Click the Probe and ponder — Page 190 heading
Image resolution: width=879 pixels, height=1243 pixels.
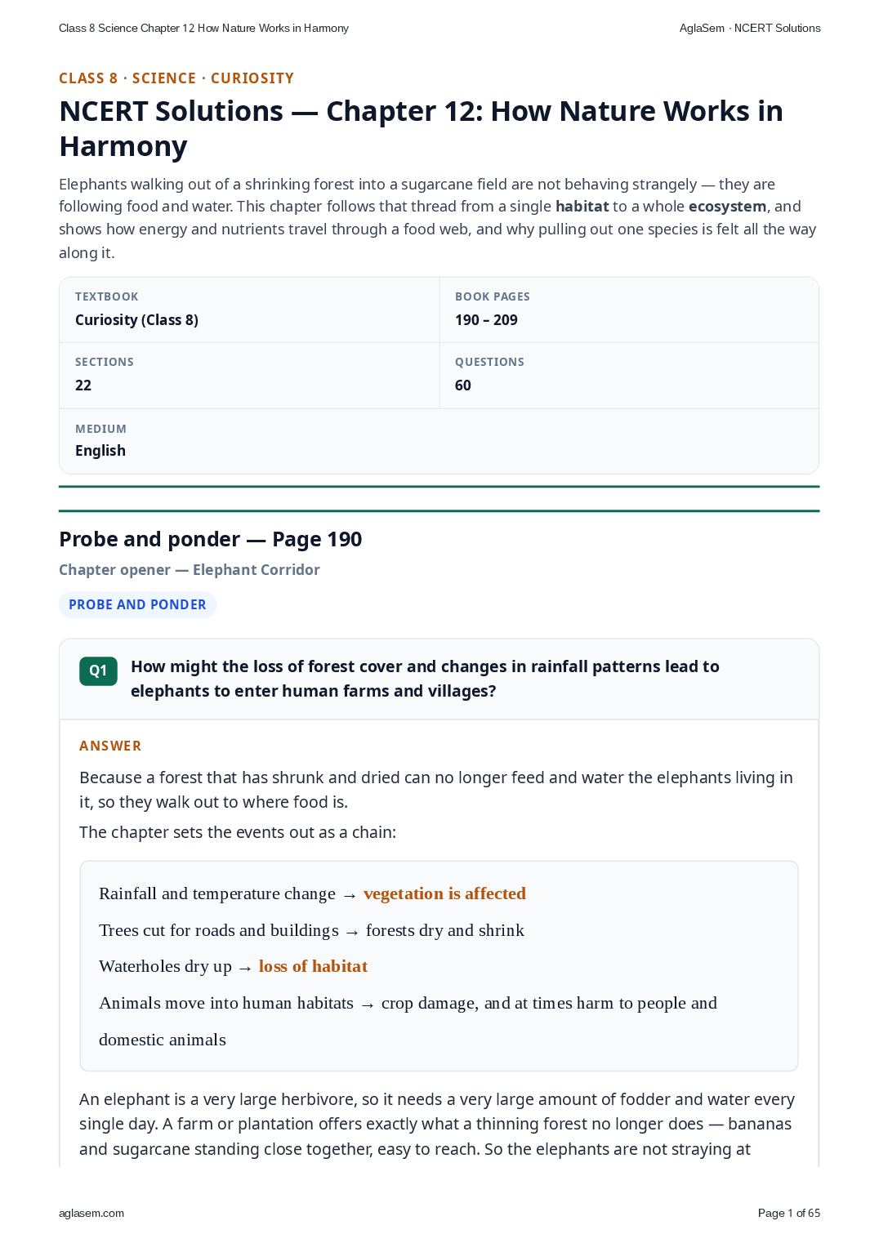click(x=211, y=539)
